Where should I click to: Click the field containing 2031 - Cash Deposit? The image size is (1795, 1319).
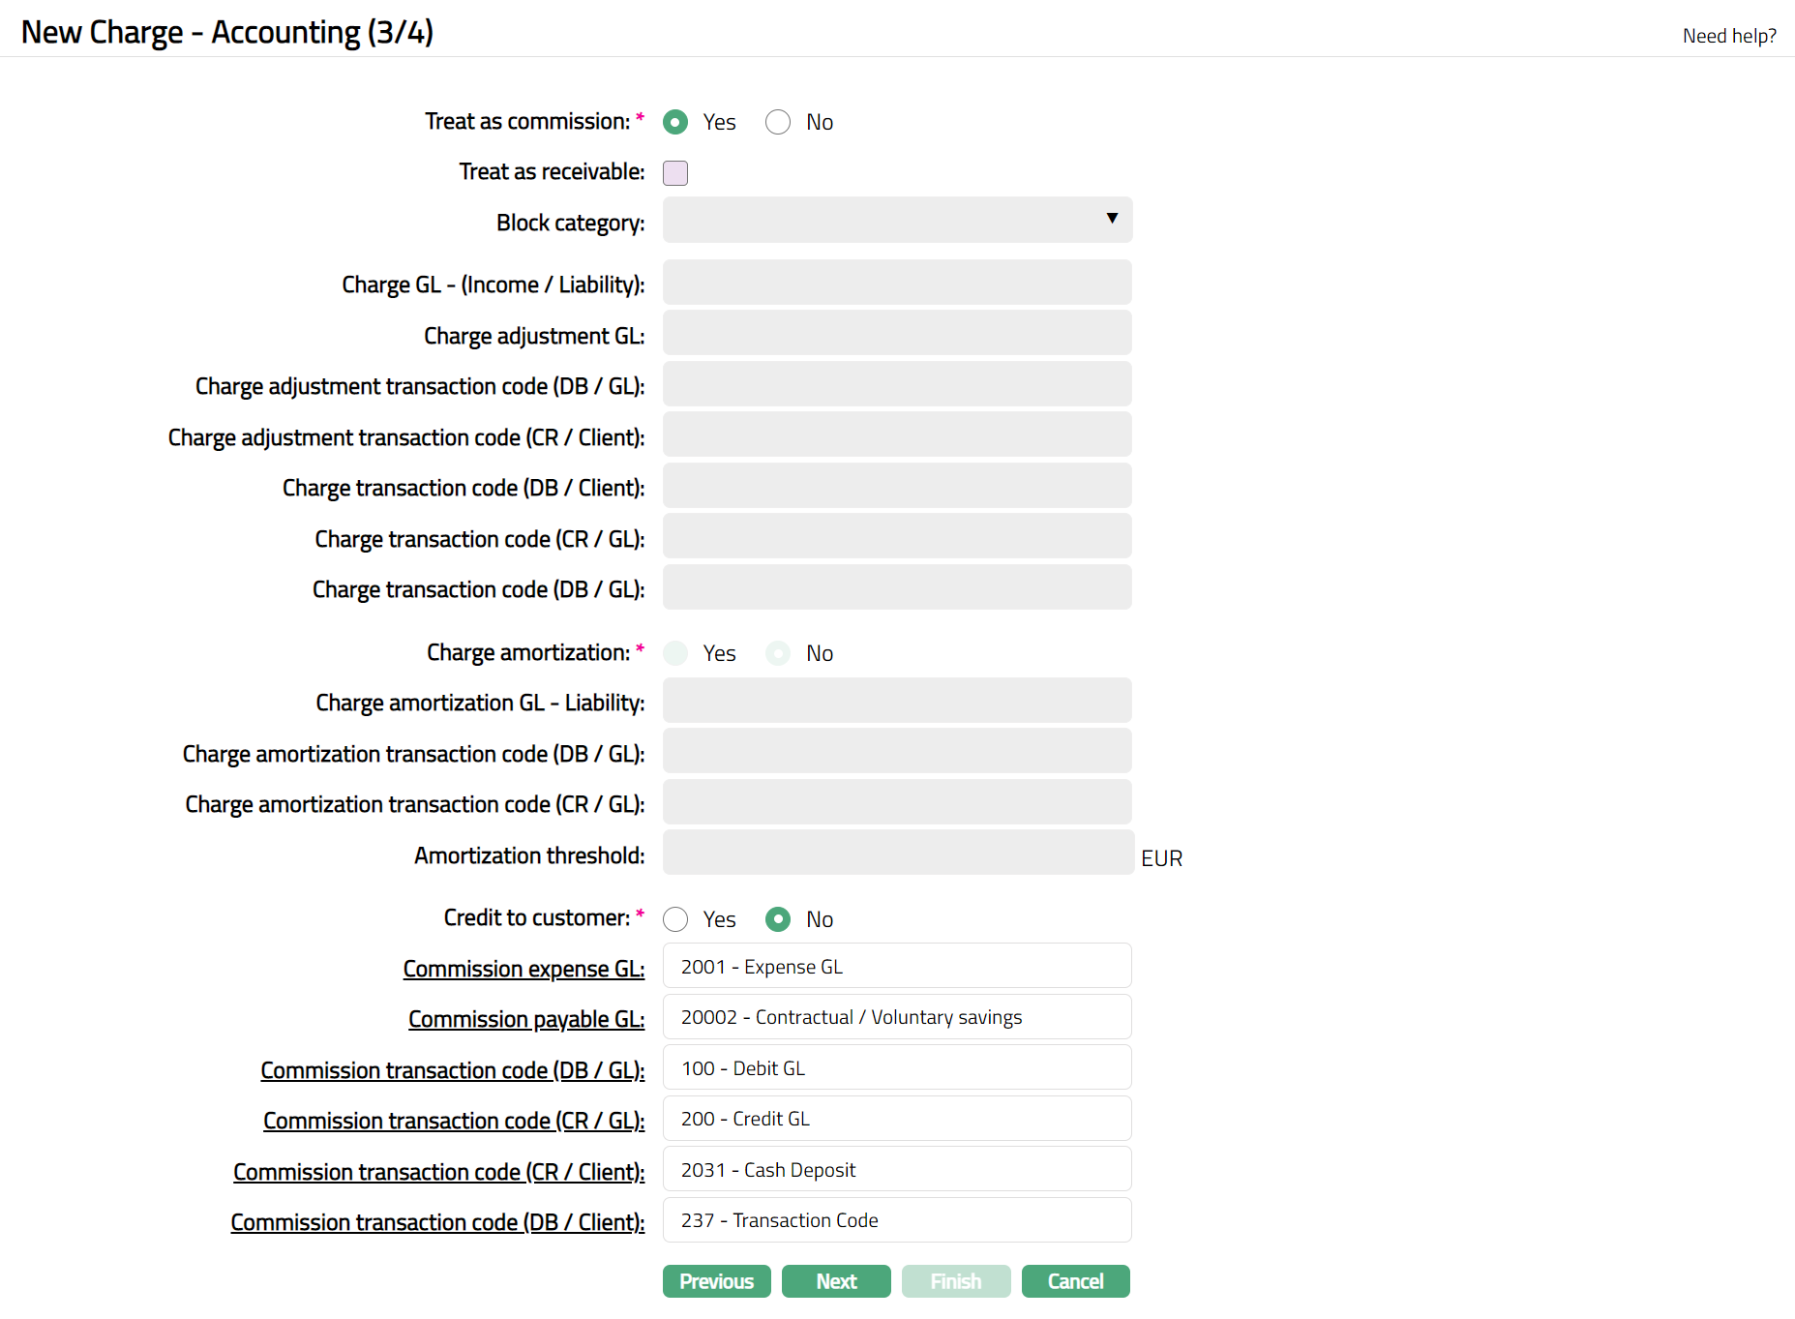click(897, 1169)
